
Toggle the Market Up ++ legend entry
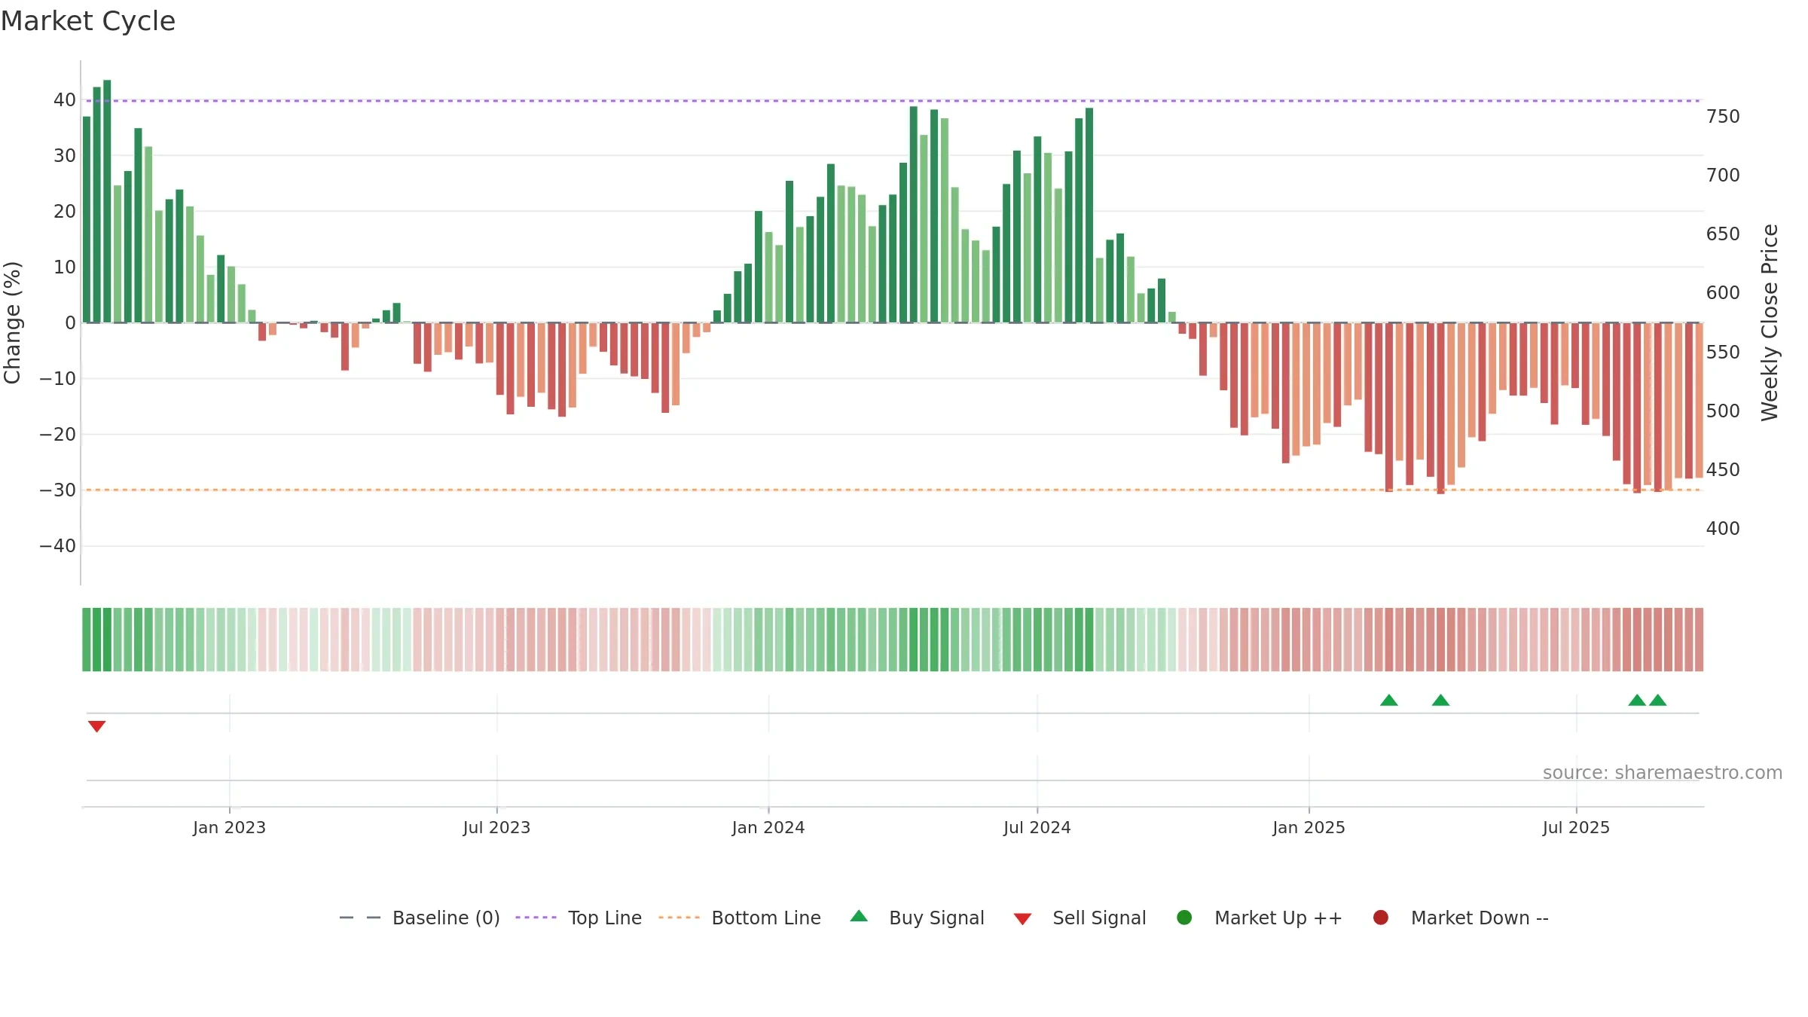click(x=1260, y=918)
